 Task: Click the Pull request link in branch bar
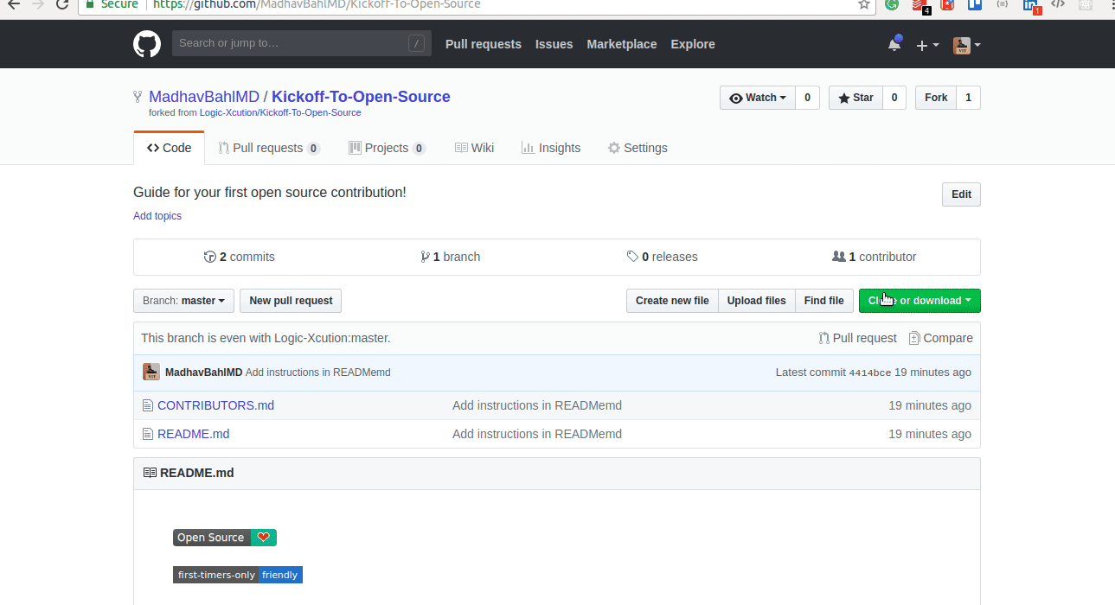pos(857,338)
